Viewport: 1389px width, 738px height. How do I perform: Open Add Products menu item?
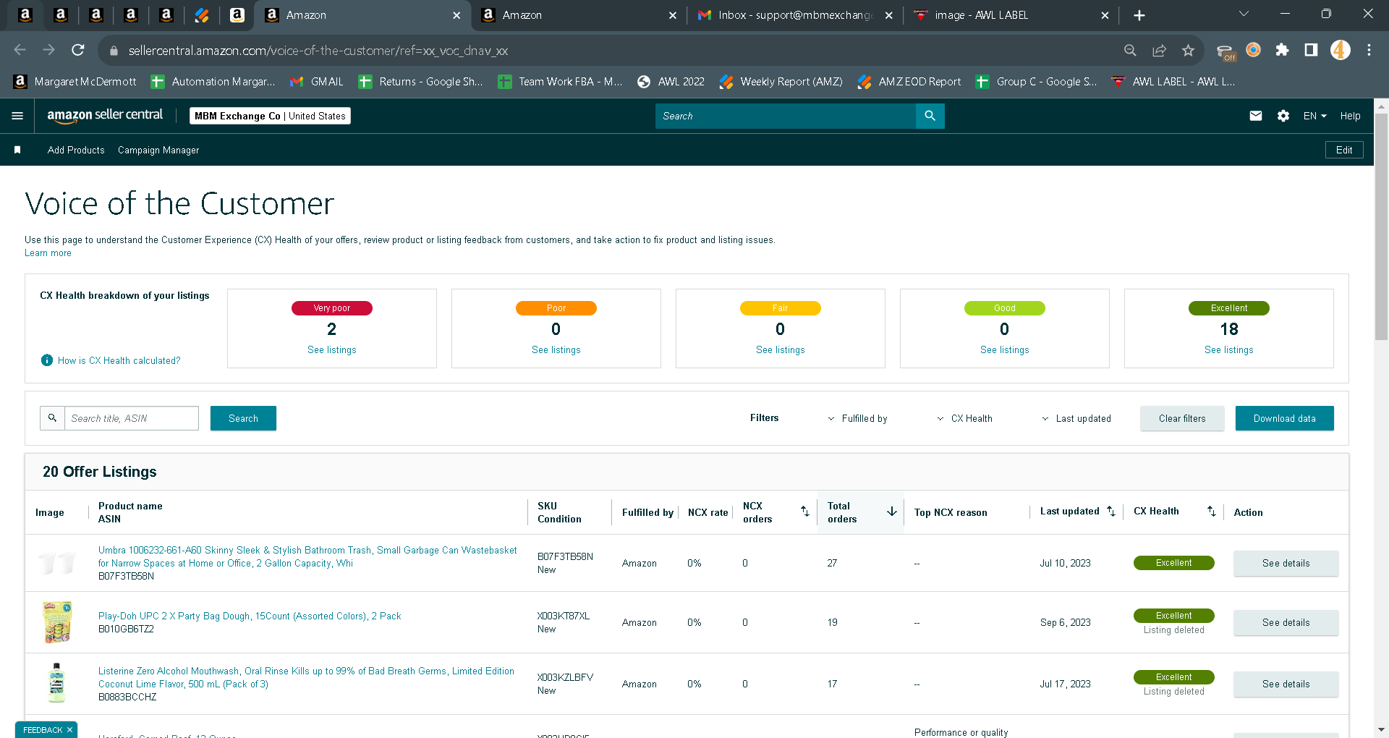(x=76, y=150)
